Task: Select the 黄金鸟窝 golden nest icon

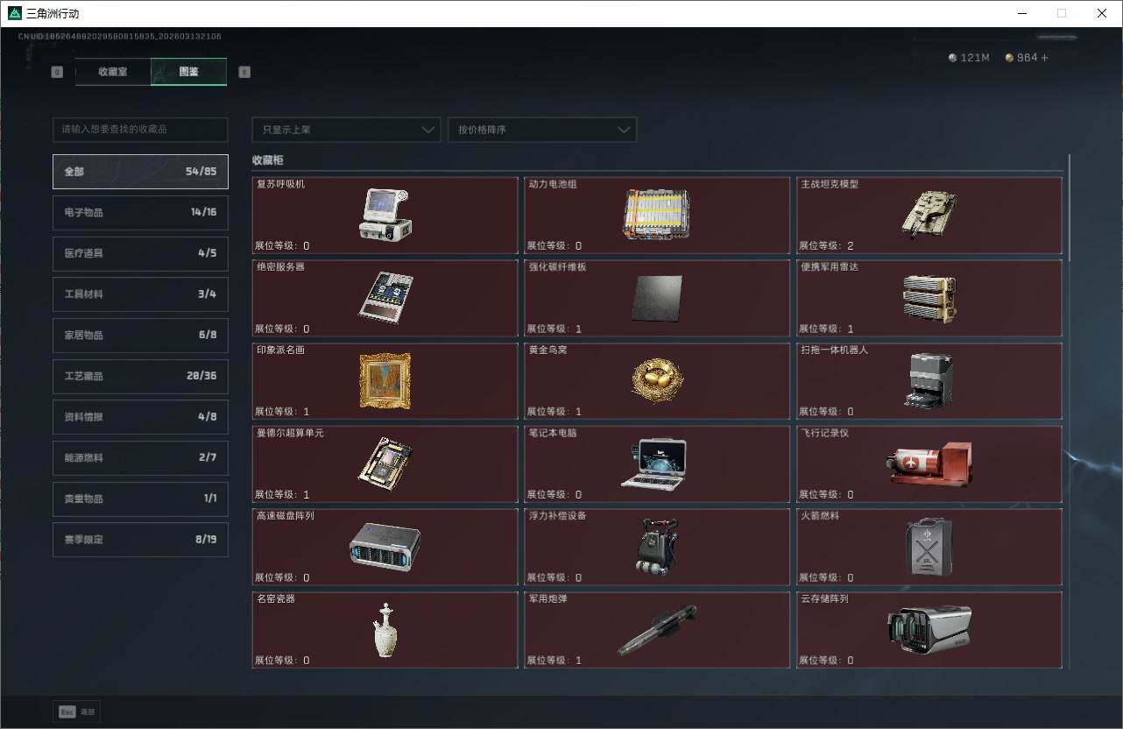Action: pos(656,379)
